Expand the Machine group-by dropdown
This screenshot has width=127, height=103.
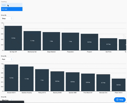7,100
